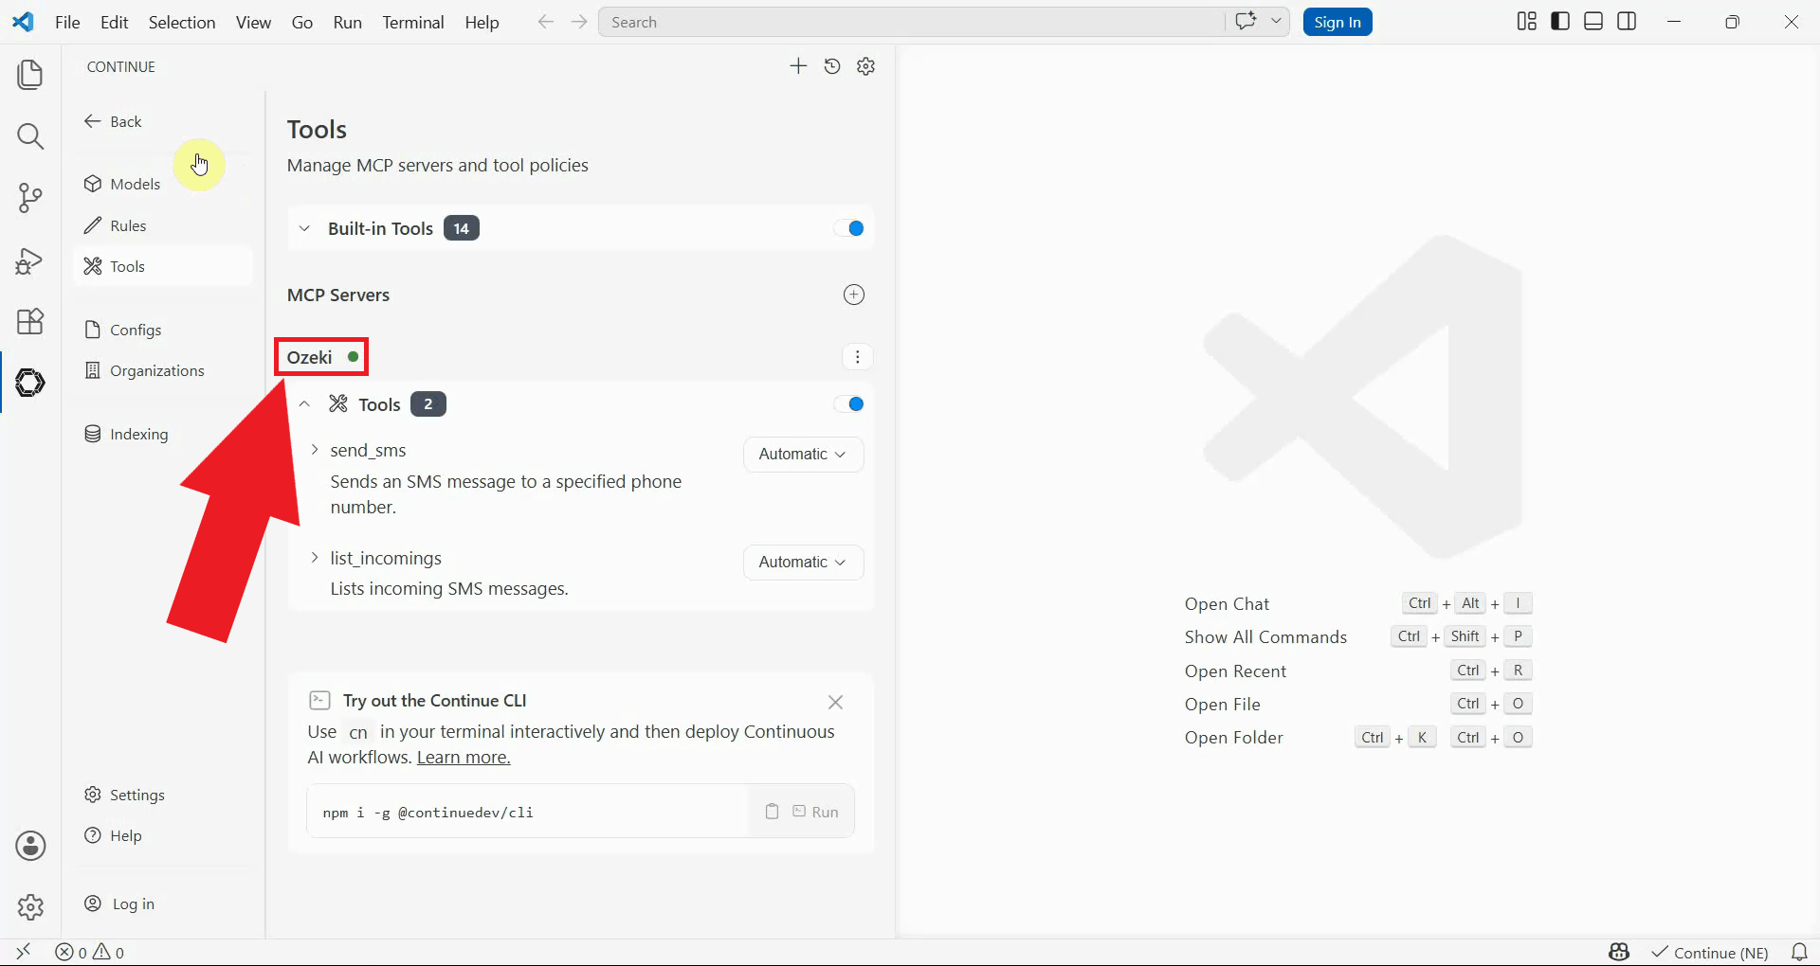The height and width of the screenshot is (966, 1820).
Task: Open Ozeki server options menu
Action: [x=857, y=357]
